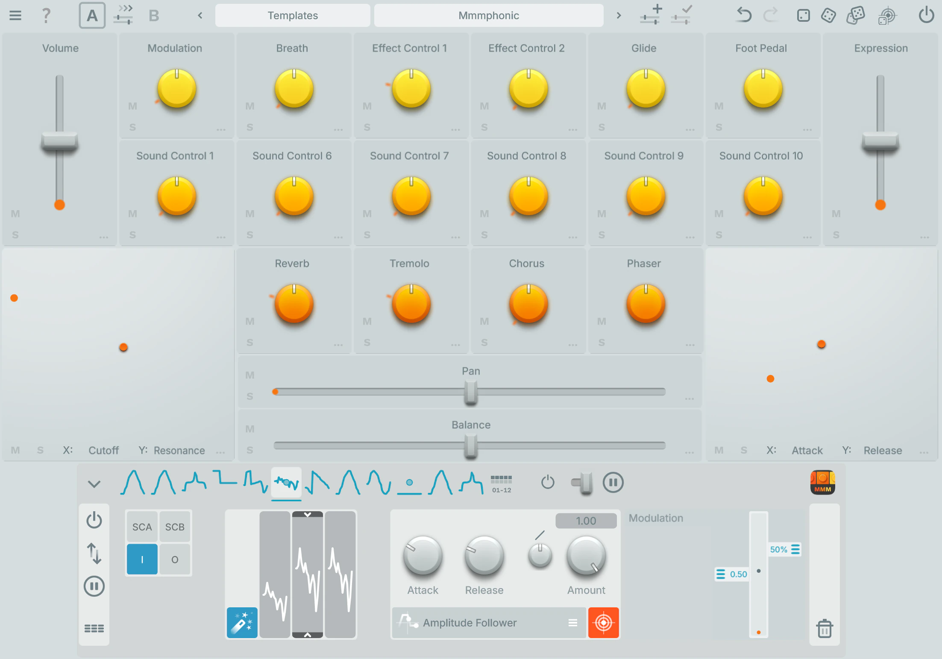This screenshot has height=659, width=942.
Task: Select the third modulator waveform tab
Action: click(x=195, y=483)
